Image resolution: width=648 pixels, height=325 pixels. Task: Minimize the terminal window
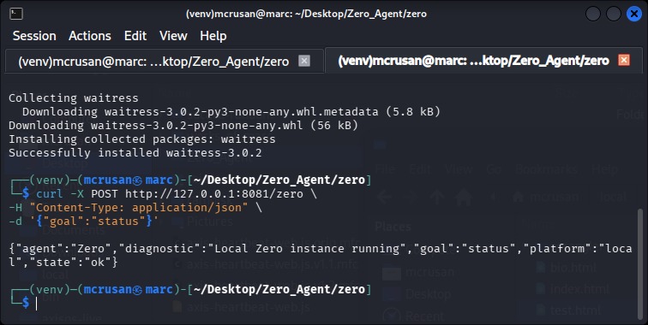tap(592, 14)
